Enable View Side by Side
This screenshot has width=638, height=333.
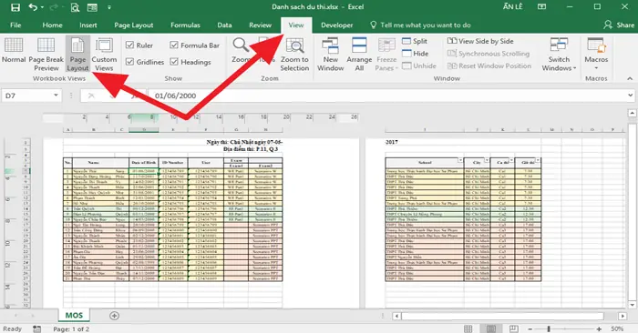pos(480,41)
